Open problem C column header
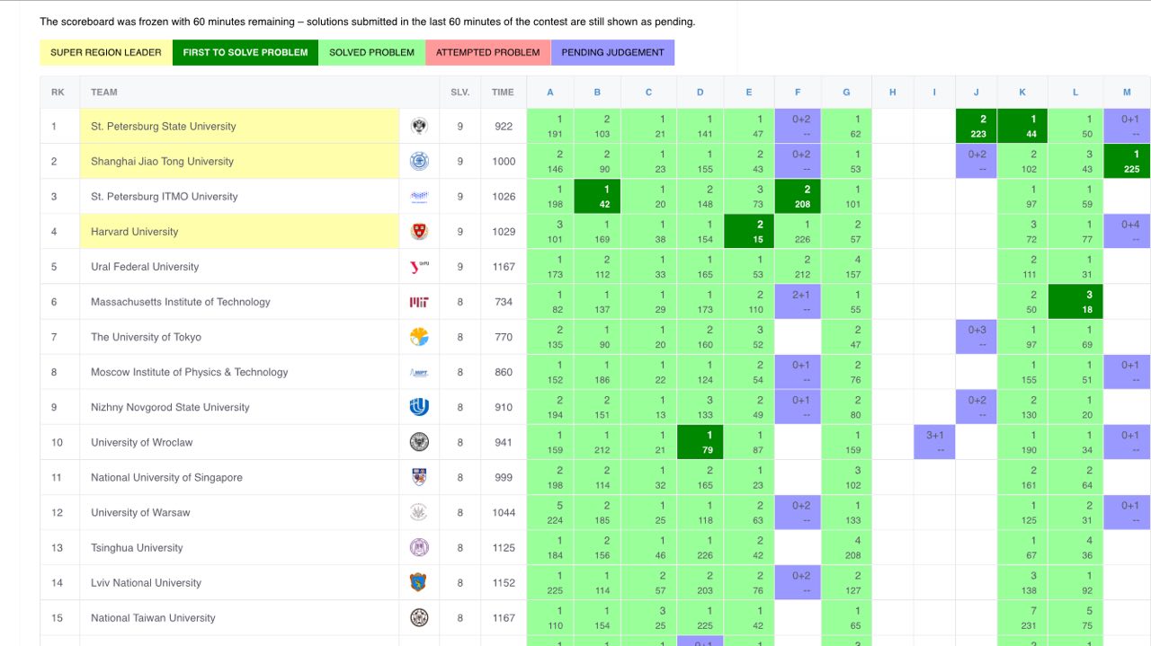 (x=648, y=92)
